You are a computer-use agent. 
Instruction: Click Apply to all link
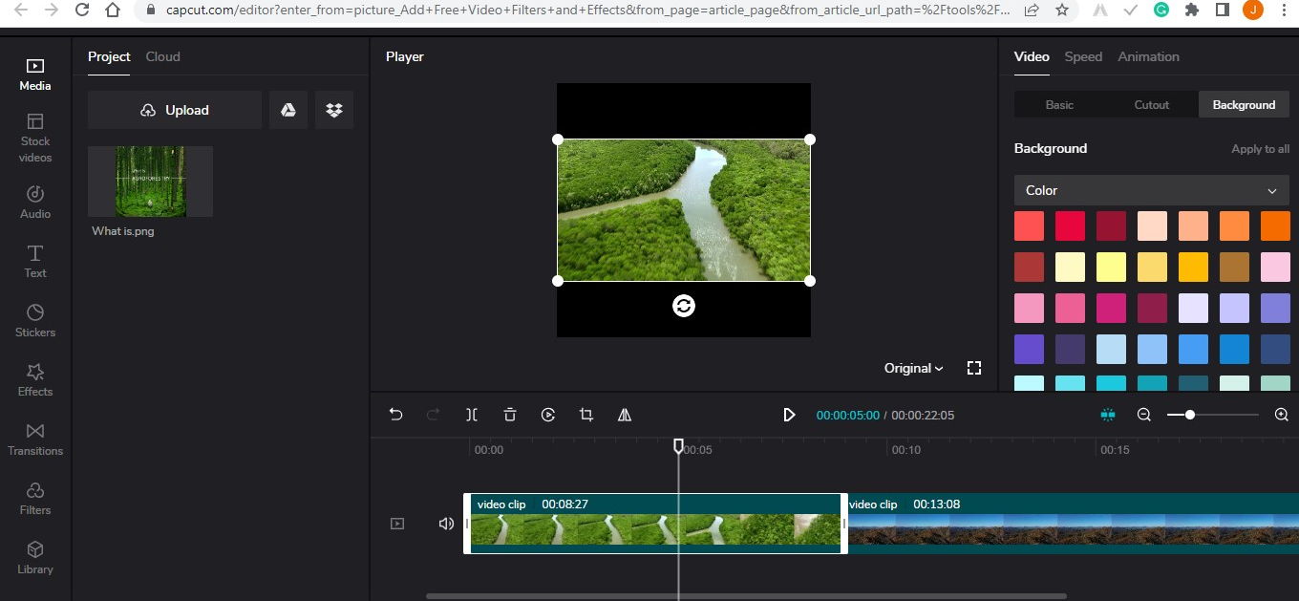pyautogui.click(x=1260, y=149)
